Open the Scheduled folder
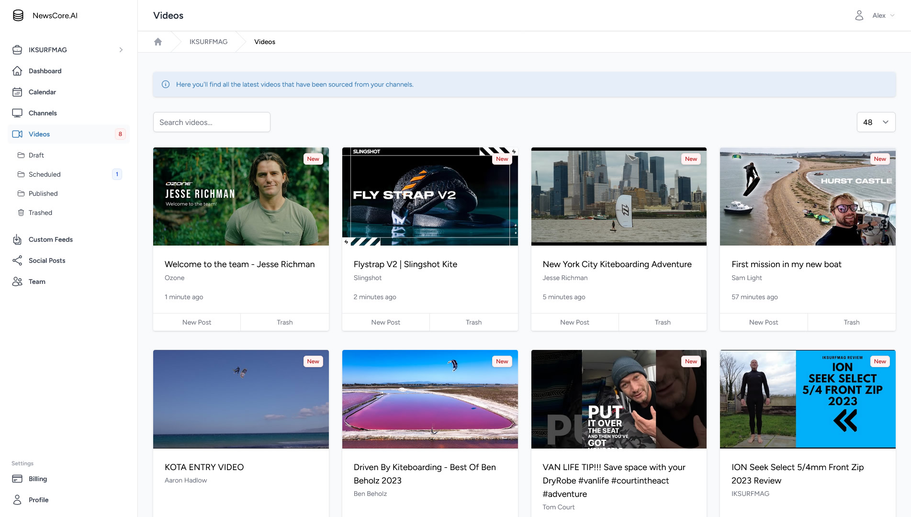 45,174
